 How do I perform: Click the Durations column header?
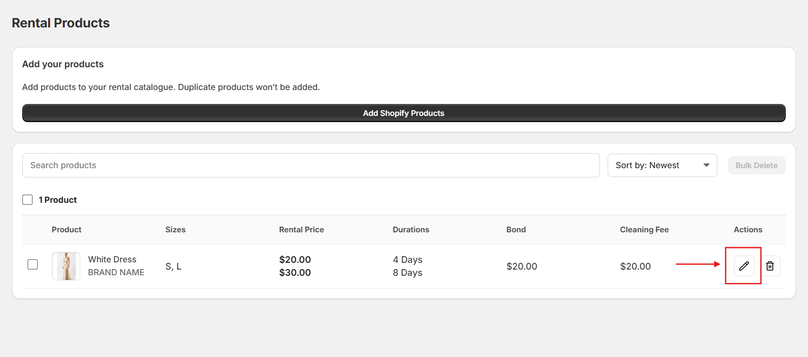coord(411,230)
